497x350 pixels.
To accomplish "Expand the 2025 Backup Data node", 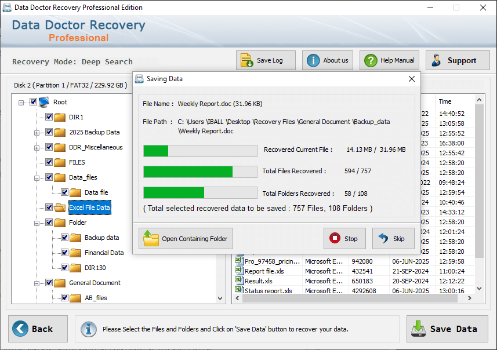I will coord(37,133).
